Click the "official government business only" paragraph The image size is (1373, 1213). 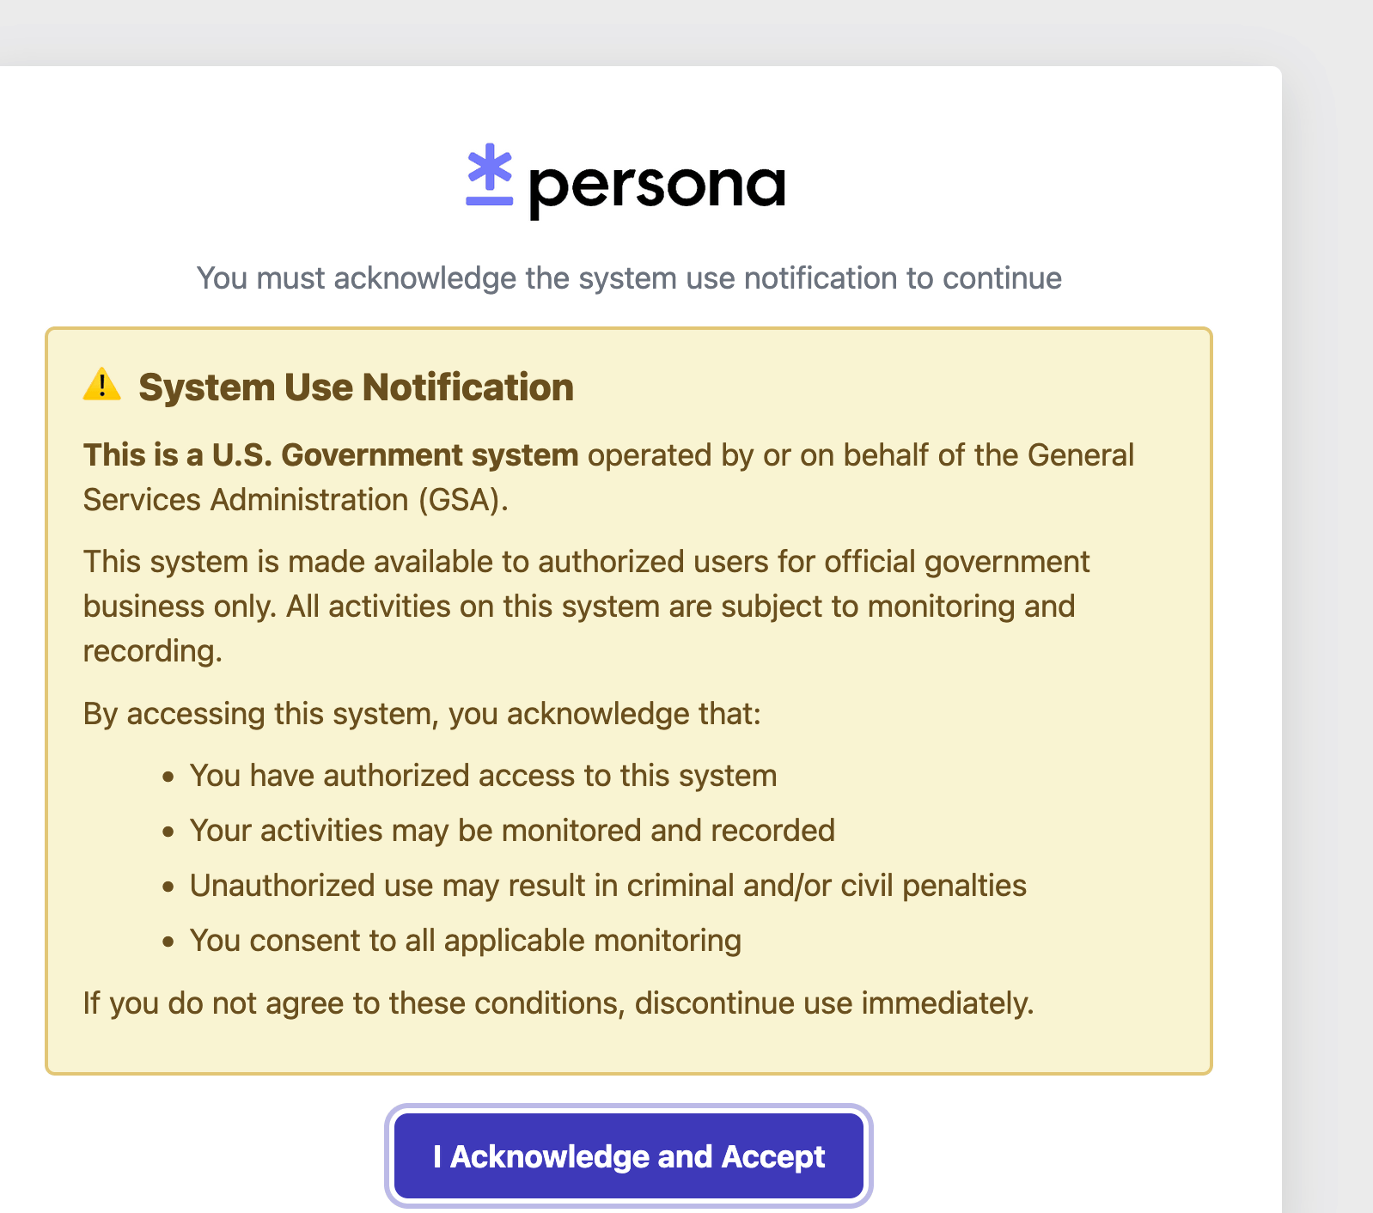pos(586,562)
